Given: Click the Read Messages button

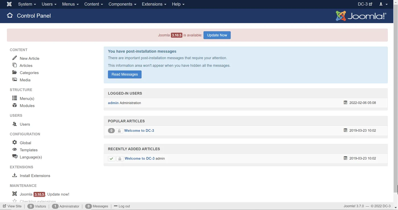Looking at the screenshot, I should tap(125, 74).
